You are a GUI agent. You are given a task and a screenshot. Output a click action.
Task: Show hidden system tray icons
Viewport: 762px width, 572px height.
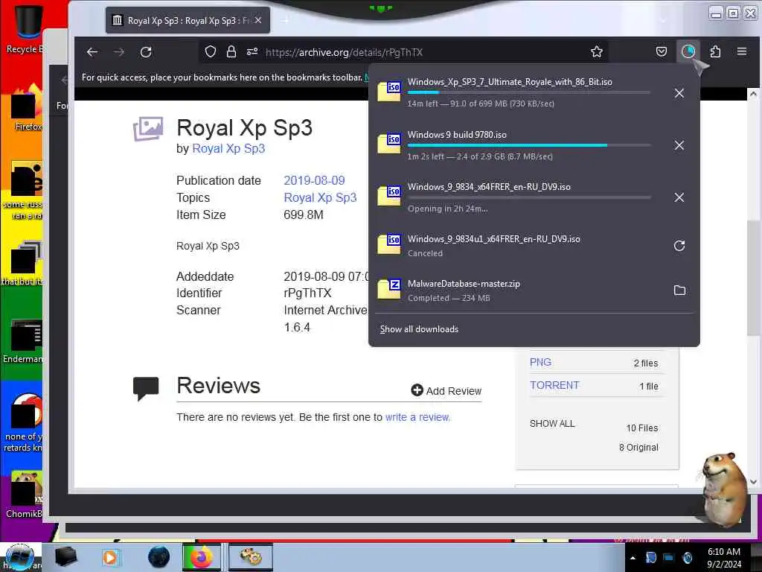(633, 558)
